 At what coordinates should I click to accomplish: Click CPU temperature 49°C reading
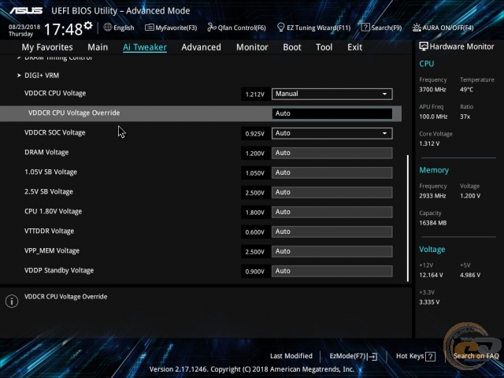466,90
